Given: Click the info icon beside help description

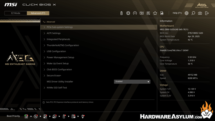Looking at the screenshot, I should (x=44, y=102).
